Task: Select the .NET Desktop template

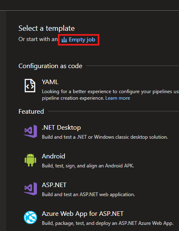Action: (61, 128)
